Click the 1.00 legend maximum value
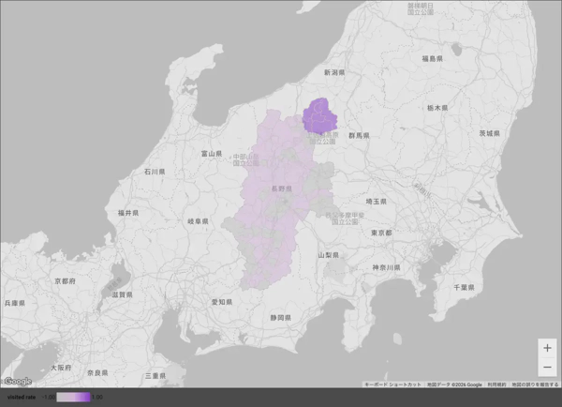This screenshot has width=562, height=407. 97,397
